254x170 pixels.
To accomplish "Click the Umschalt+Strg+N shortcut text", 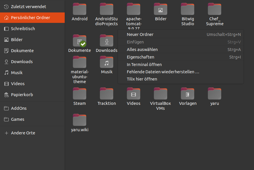I will (224, 34).
